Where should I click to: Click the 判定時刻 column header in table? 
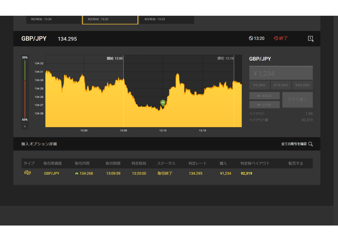(x=139, y=163)
